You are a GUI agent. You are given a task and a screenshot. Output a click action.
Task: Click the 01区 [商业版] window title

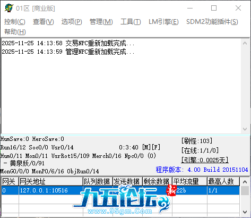36,9
